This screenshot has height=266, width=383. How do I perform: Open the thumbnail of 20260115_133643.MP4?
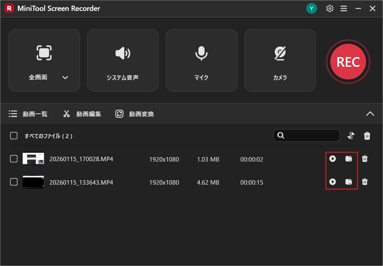[34, 182]
